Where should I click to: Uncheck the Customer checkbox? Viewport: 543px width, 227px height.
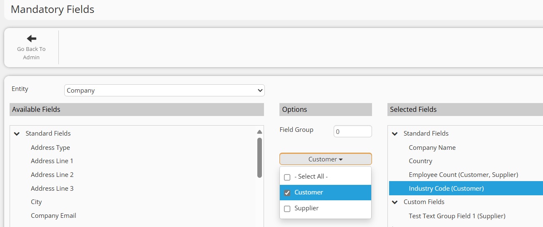(287, 193)
